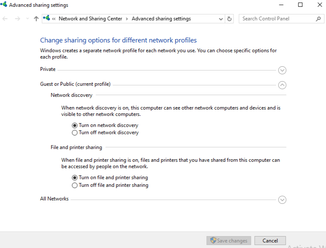Select Turn off network discovery
The image size is (326, 248).
105,132
